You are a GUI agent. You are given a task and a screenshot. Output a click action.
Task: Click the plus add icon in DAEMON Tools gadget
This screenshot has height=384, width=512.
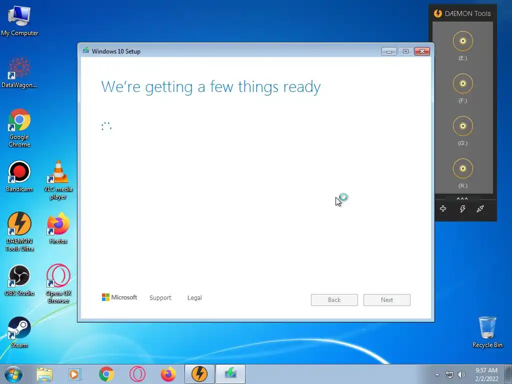tap(443, 208)
